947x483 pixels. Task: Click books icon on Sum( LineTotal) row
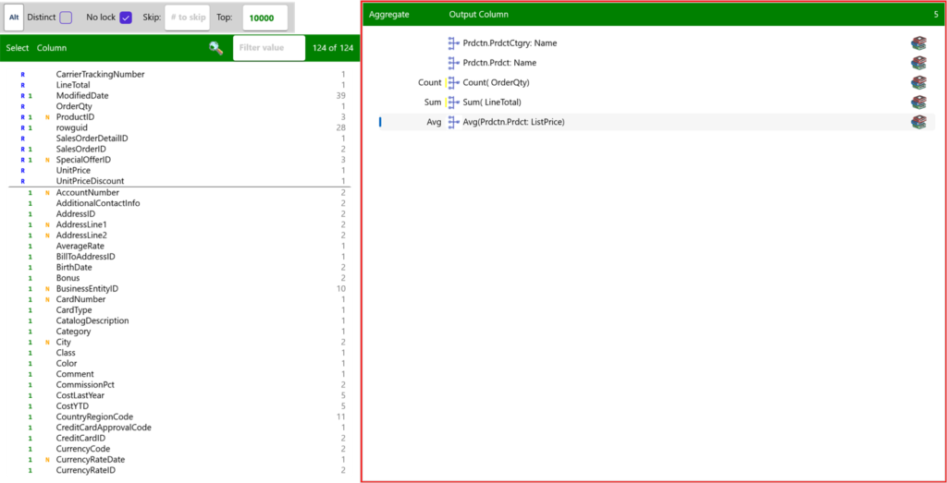(x=918, y=103)
